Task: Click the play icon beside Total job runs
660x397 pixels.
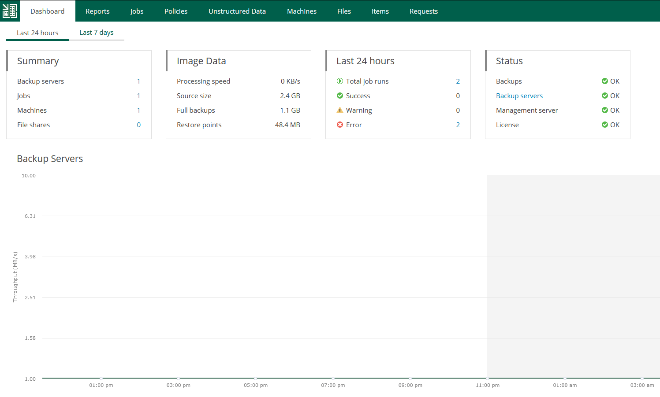Action: pos(339,81)
